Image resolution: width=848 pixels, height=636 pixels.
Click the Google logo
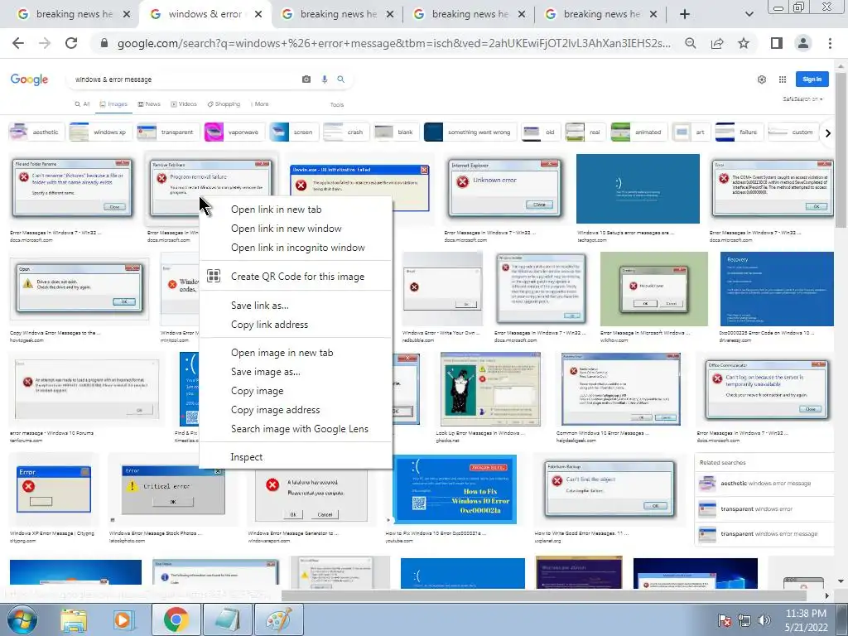(29, 79)
